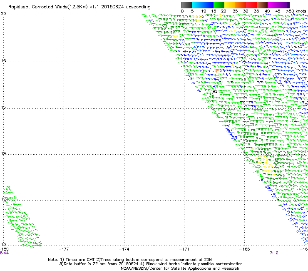The image size is (308, 271).
Task: Click the 'Times are GMT' note line
Action: click(x=130, y=260)
